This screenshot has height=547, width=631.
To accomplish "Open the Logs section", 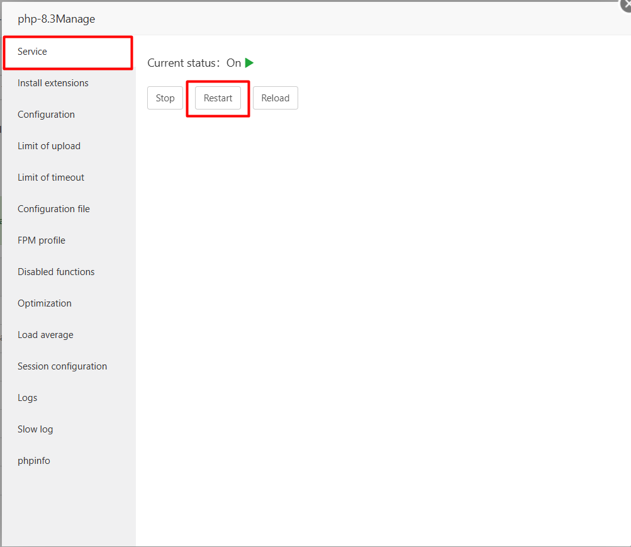I will click(27, 397).
